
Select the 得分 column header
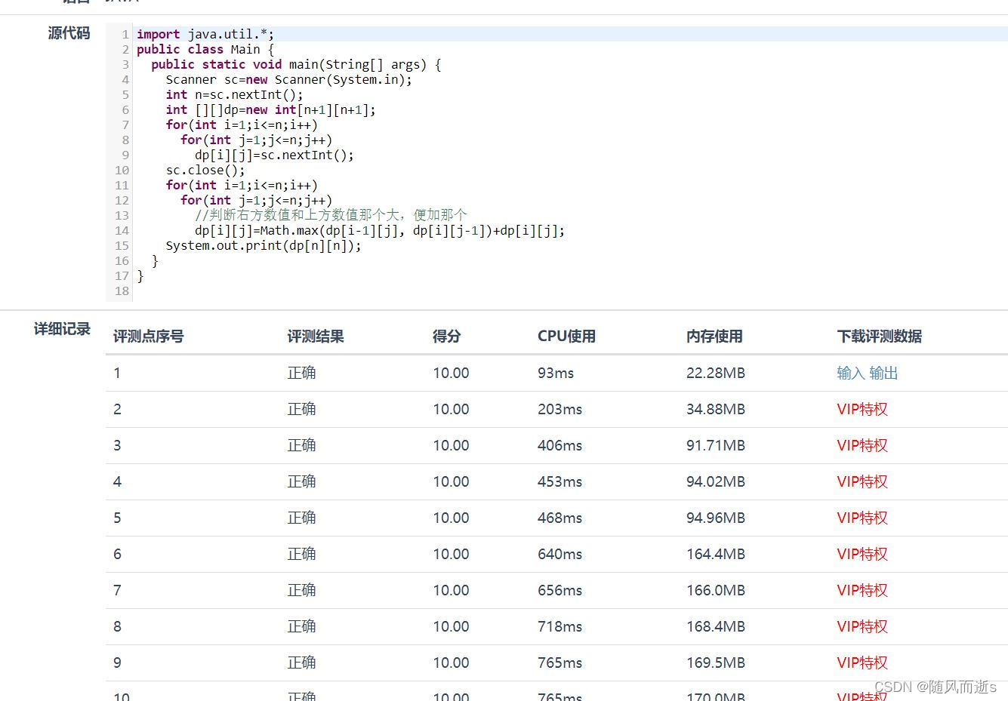(446, 337)
